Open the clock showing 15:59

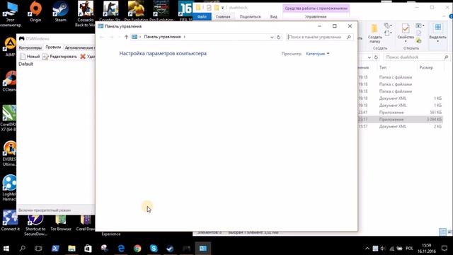426,249
